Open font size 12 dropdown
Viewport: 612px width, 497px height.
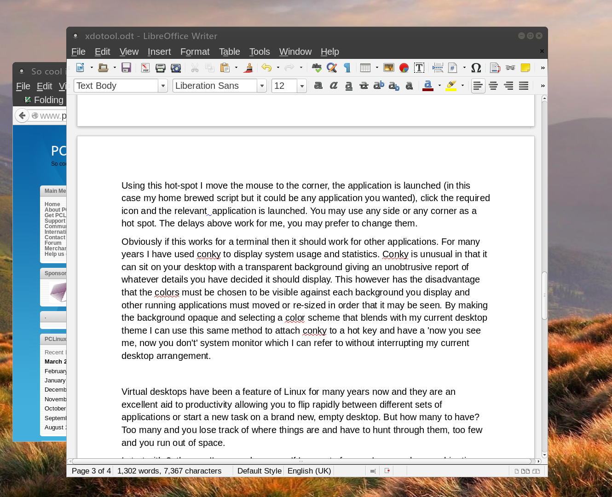pos(302,86)
